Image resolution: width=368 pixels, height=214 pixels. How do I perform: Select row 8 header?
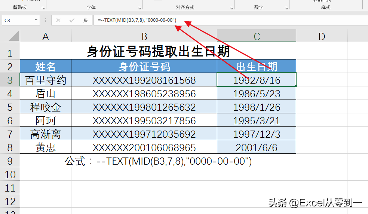point(10,147)
